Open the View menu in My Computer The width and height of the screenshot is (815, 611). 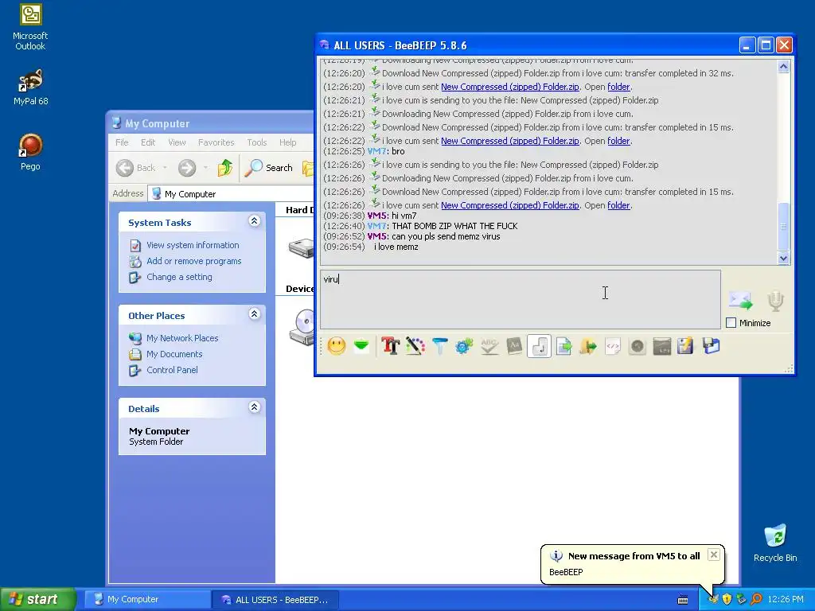pos(177,142)
